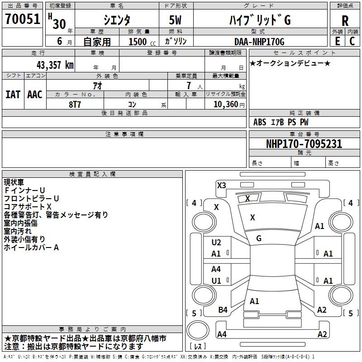This screenshot has height=362, width=362.
Task: Click the B4 mark on the diagram
Action: (223, 310)
